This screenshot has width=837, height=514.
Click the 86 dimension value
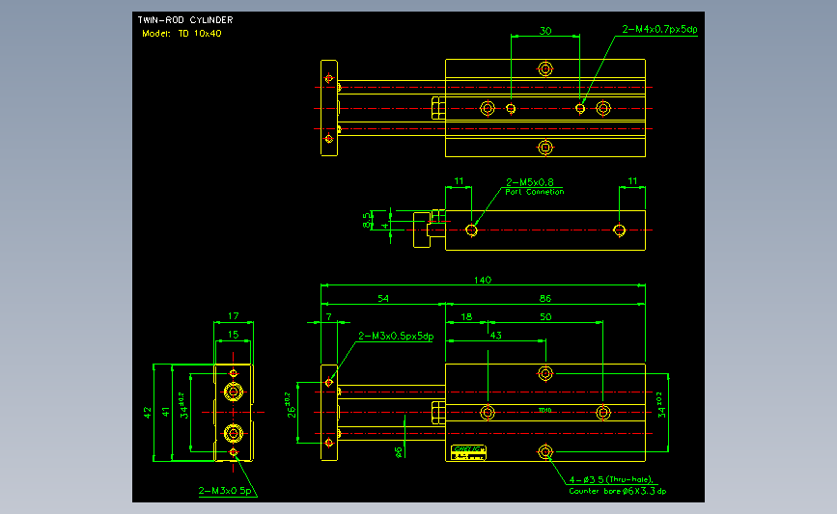[544, 299]
